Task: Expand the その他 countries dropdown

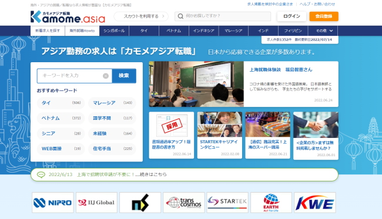Action: point(323,31)
